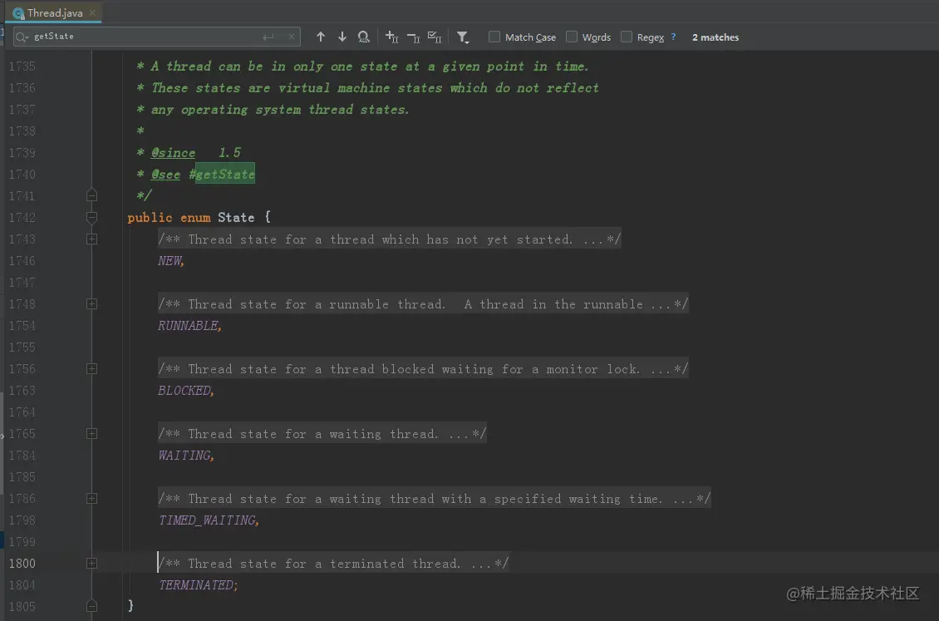The width and height of the screenshot is (939, 621).
Task: Expand folded comment at line 1800
Action: (91, 563)
